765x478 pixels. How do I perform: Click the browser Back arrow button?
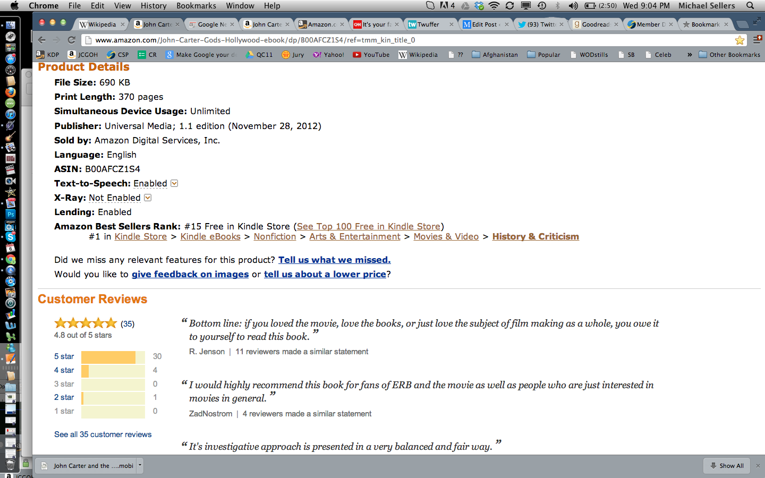[x=42, y=40]
